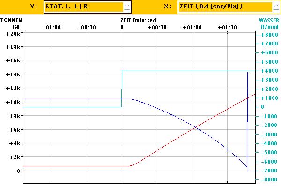Click the -6000 water axis label
The height and width of the screenshot is (186, 281).
click(269, 162)
